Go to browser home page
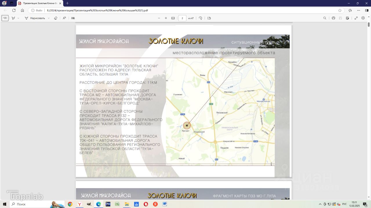The width and height of the screenshot is (371, 208). point(22,10)
